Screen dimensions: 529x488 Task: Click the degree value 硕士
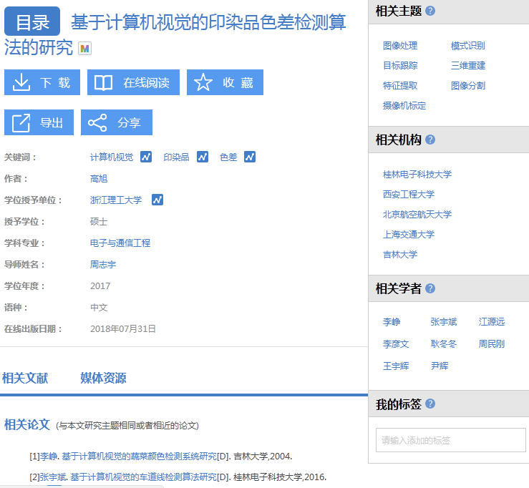click(99, 222)
